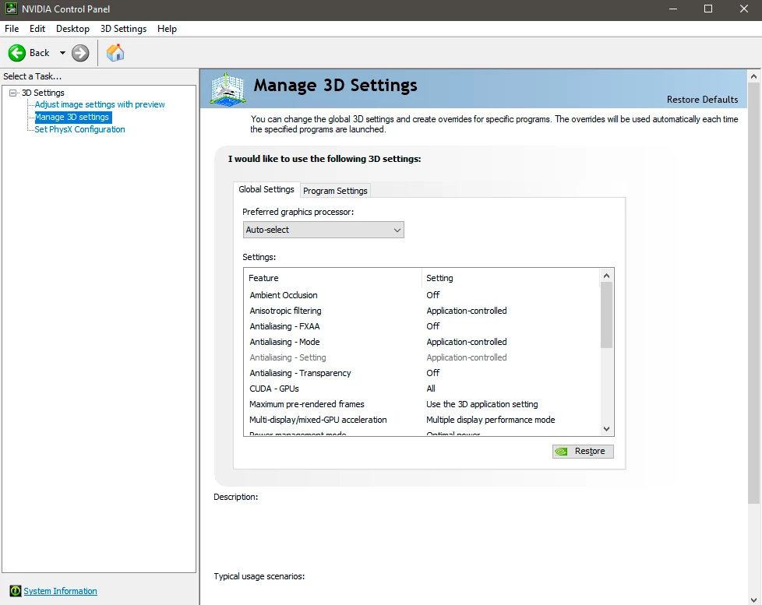Click the main panel scroll-up arrow
The image size is (762, 605).
[x=753, y=76]
